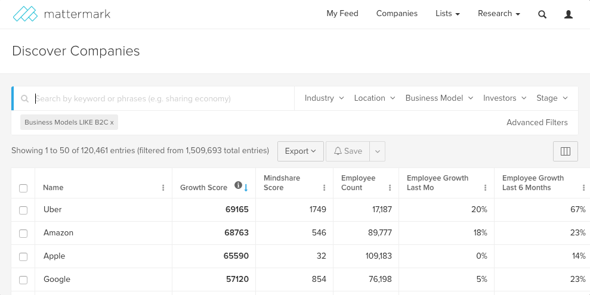Click the Save alert button
This screenshot has height=295, width=590.
coord(348,151)
